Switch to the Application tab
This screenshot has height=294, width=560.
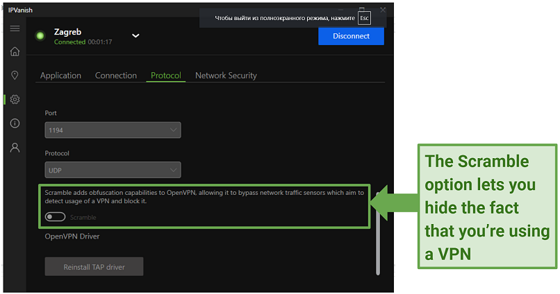pyautogui.click(x=60, y=76)
